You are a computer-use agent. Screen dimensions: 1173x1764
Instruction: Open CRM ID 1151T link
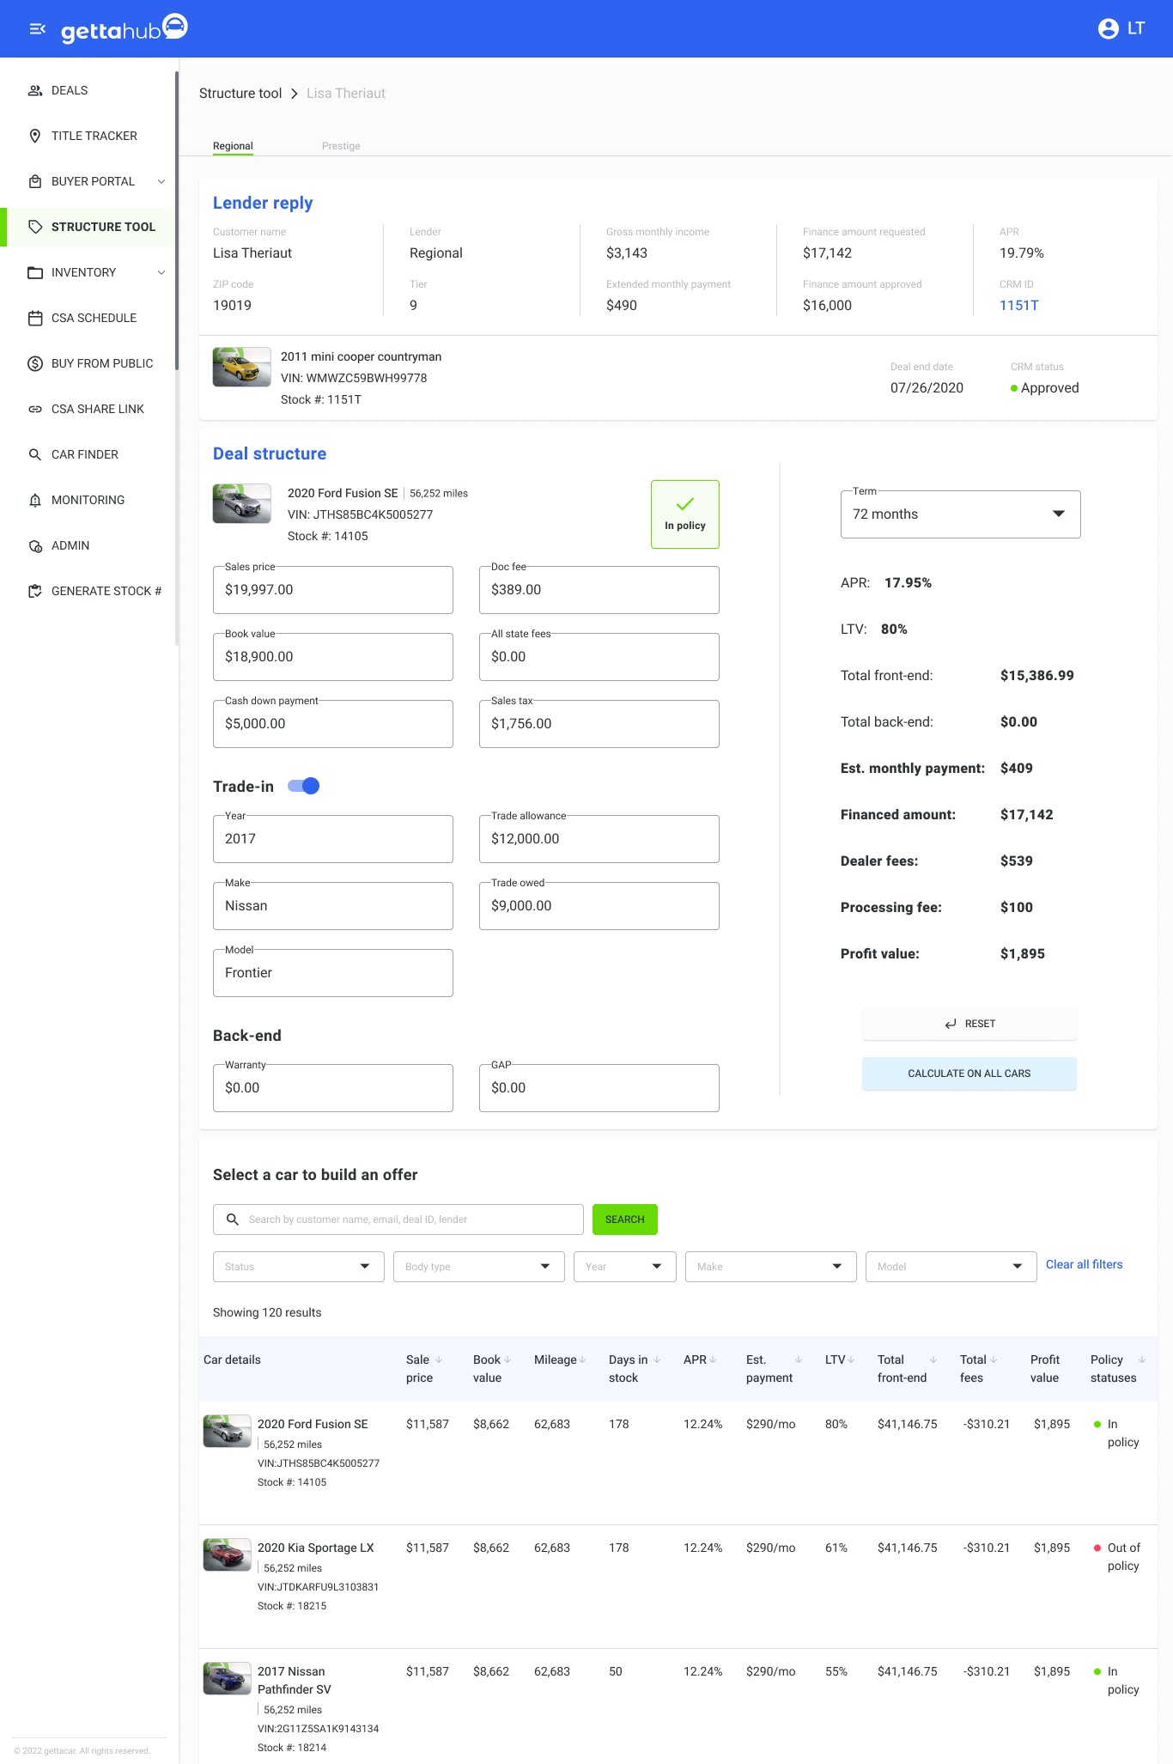(1019, 305)
